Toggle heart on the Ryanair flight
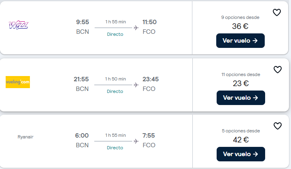The image size is (291, 169). (x=277, y=126)
